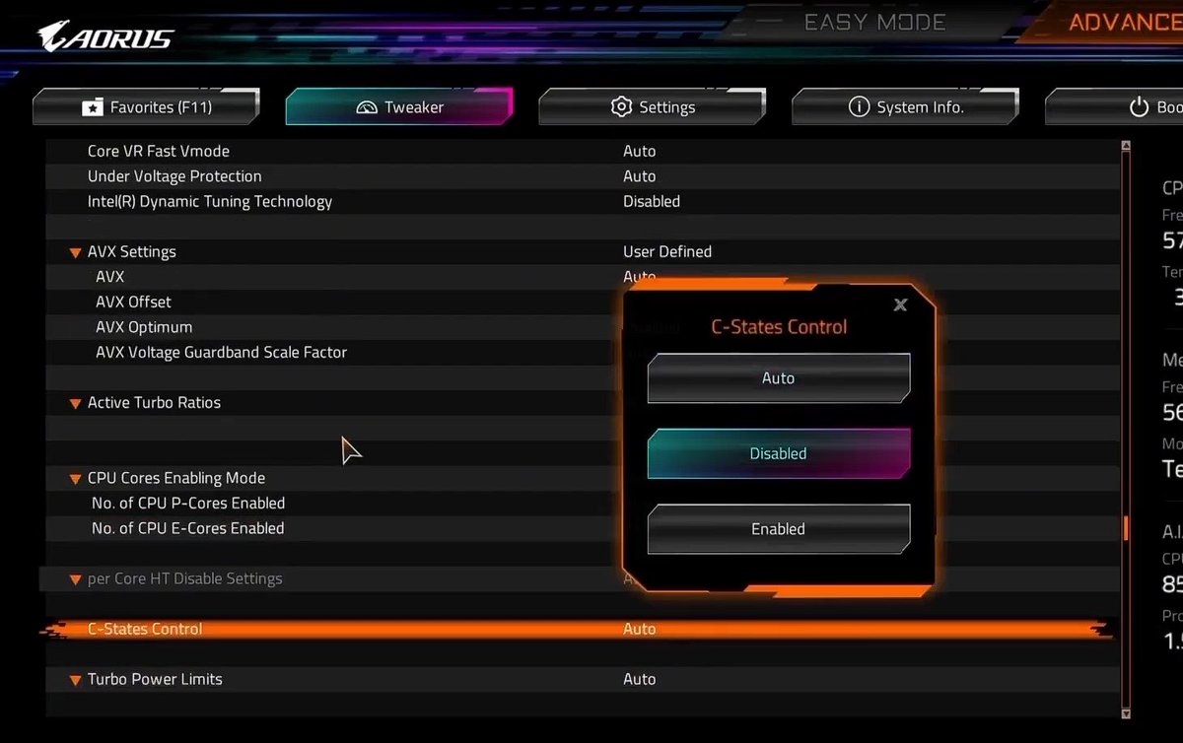Click the settings list scrollbar thumb
The image size is (1183, 743).
pos(1126,529)
